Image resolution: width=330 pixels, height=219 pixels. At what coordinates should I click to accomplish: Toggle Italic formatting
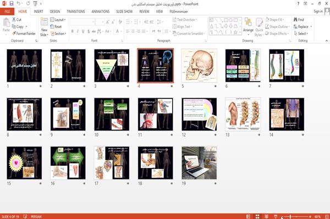click(x=78, y=31)
